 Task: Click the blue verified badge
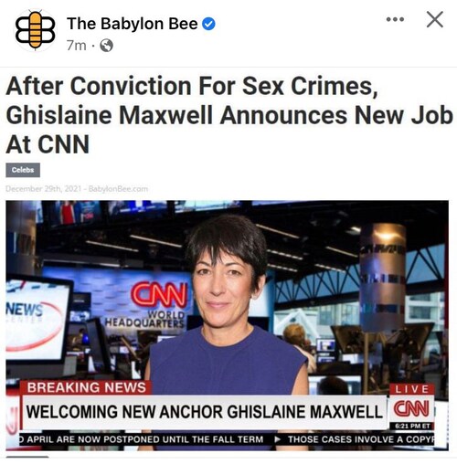click(209, 24)
